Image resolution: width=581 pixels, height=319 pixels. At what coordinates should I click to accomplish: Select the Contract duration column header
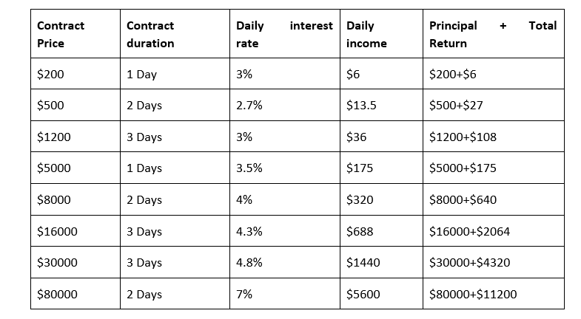[x=150, y=34]
